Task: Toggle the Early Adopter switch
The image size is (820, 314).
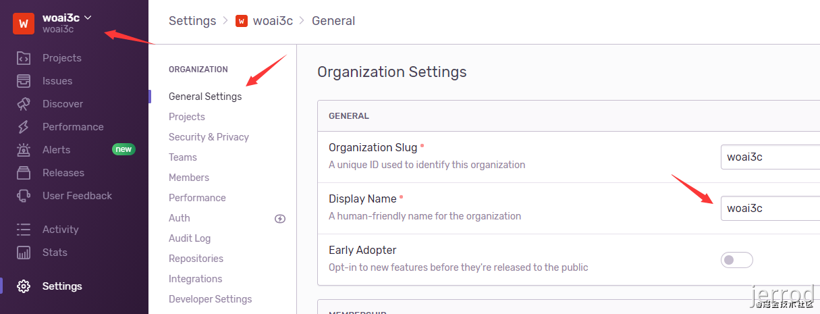Action: click(736, 260)
